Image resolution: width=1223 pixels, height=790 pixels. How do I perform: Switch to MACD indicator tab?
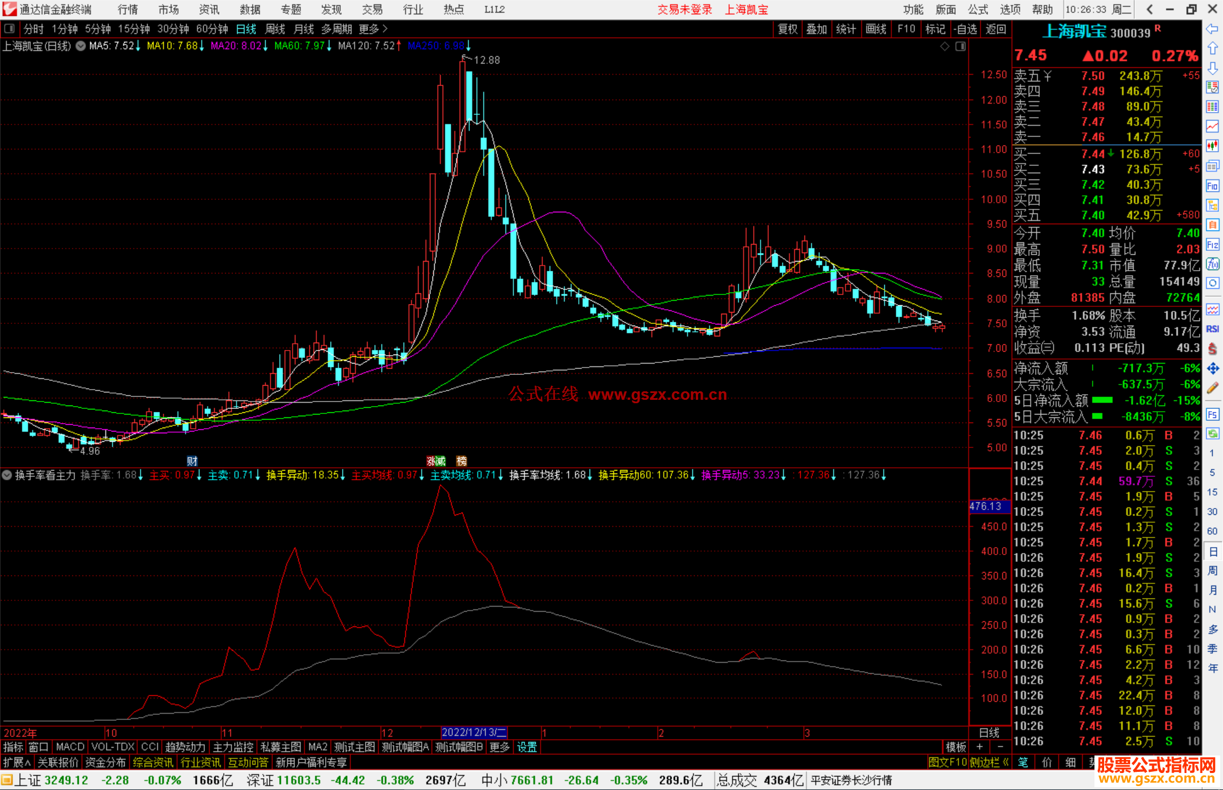coord(70,747)
